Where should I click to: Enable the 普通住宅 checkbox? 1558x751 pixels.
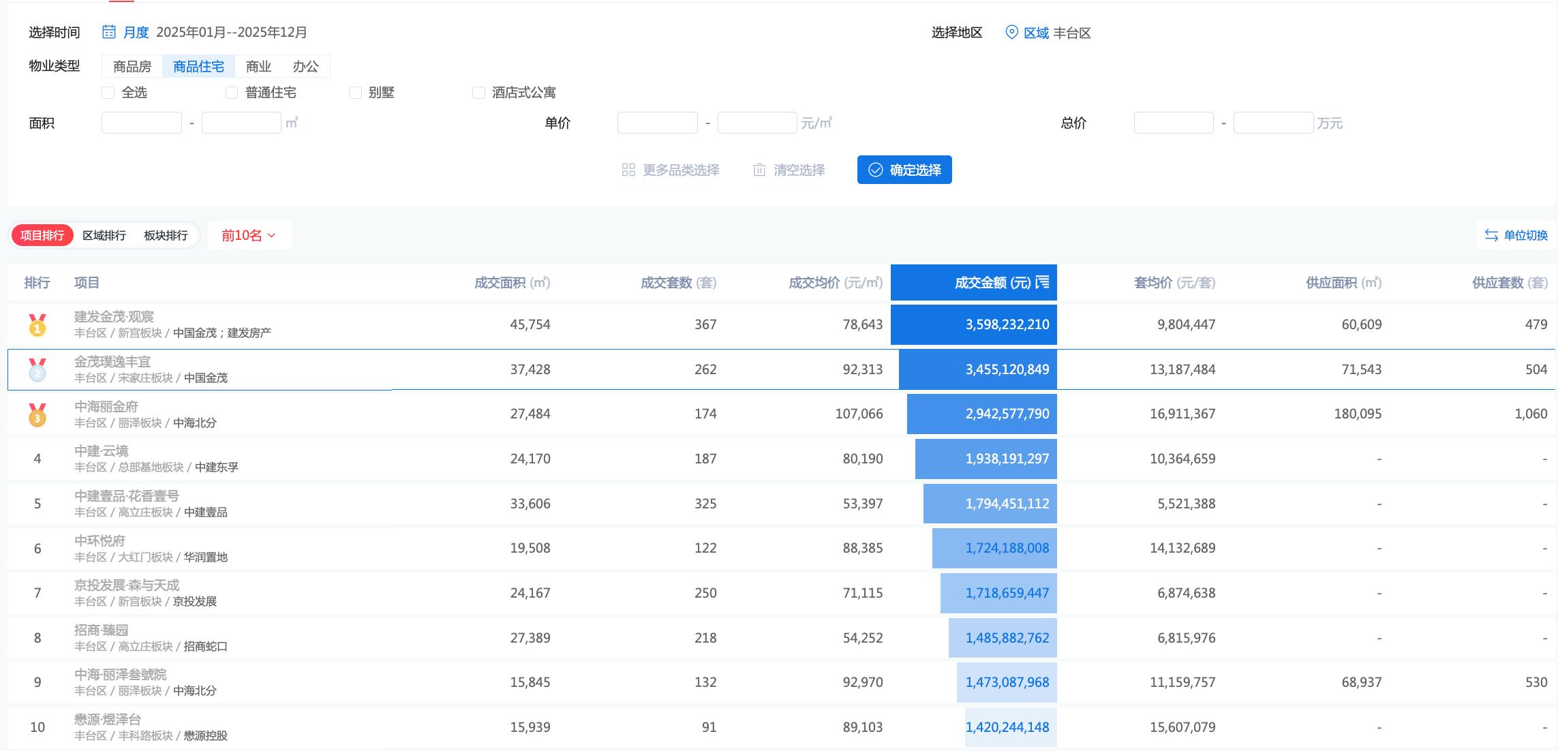point(232,93)
